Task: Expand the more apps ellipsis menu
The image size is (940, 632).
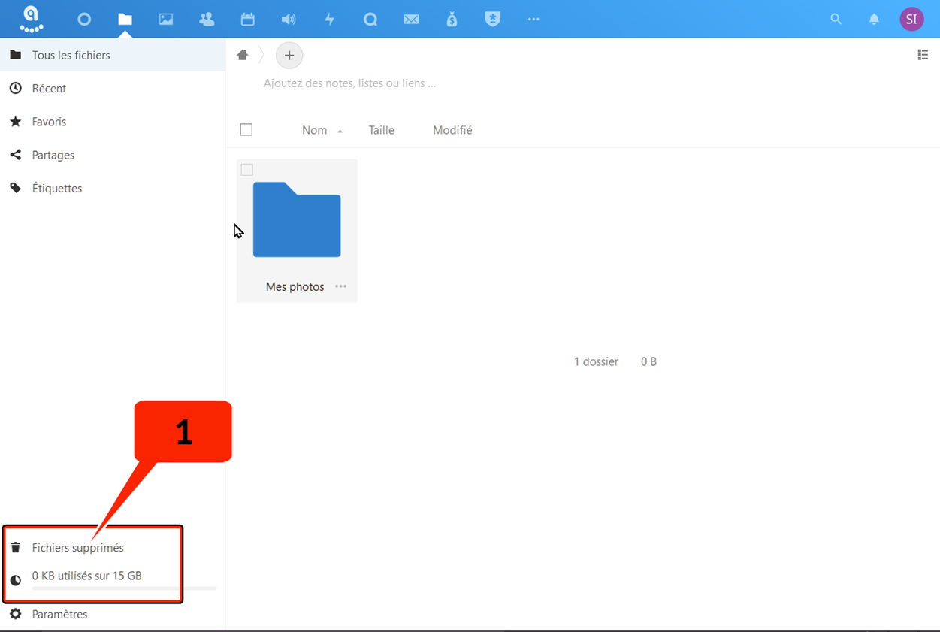Action: pos(533,20)
